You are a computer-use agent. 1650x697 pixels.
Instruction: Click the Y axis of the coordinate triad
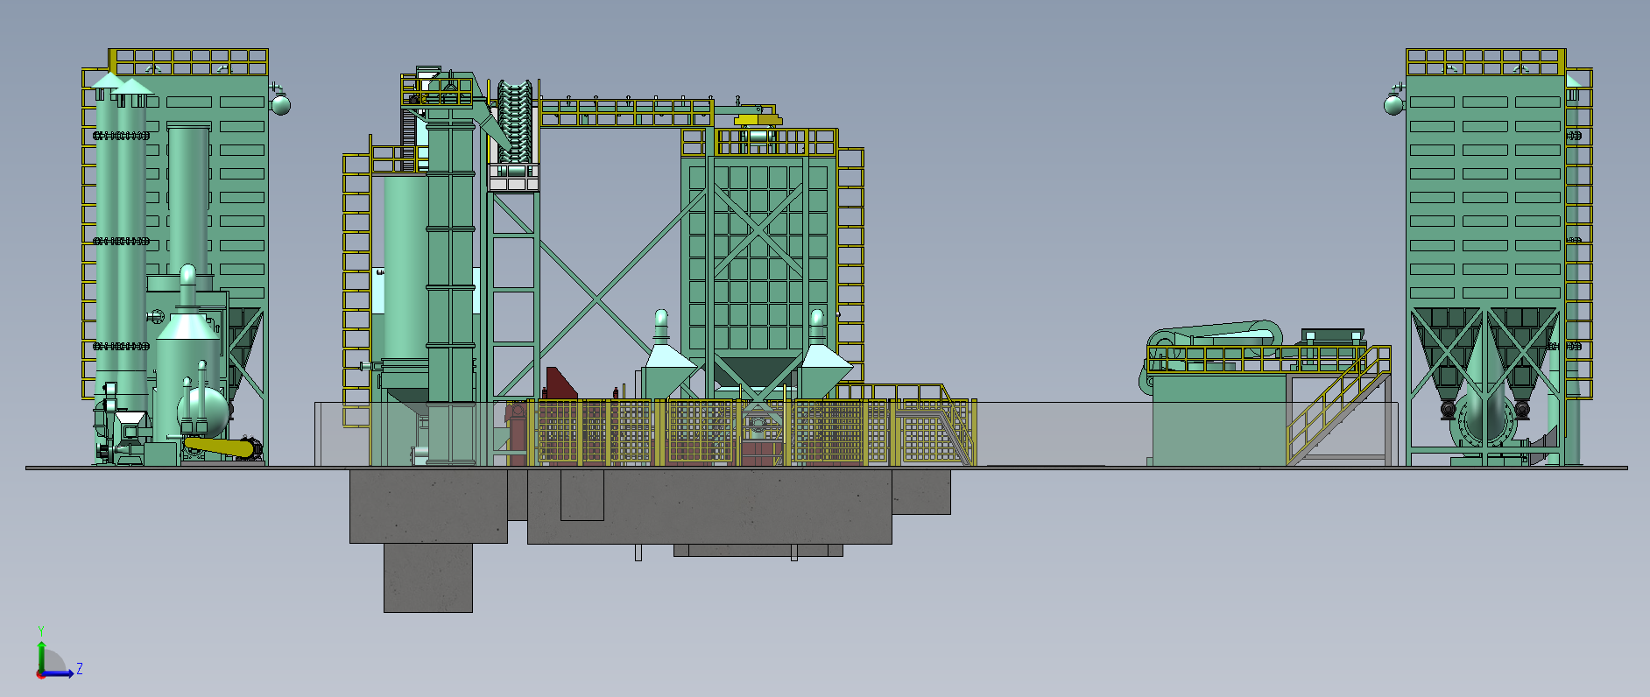(x=40, y=650)
